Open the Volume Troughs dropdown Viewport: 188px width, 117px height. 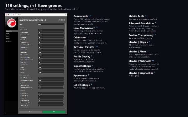pos(51,42)
